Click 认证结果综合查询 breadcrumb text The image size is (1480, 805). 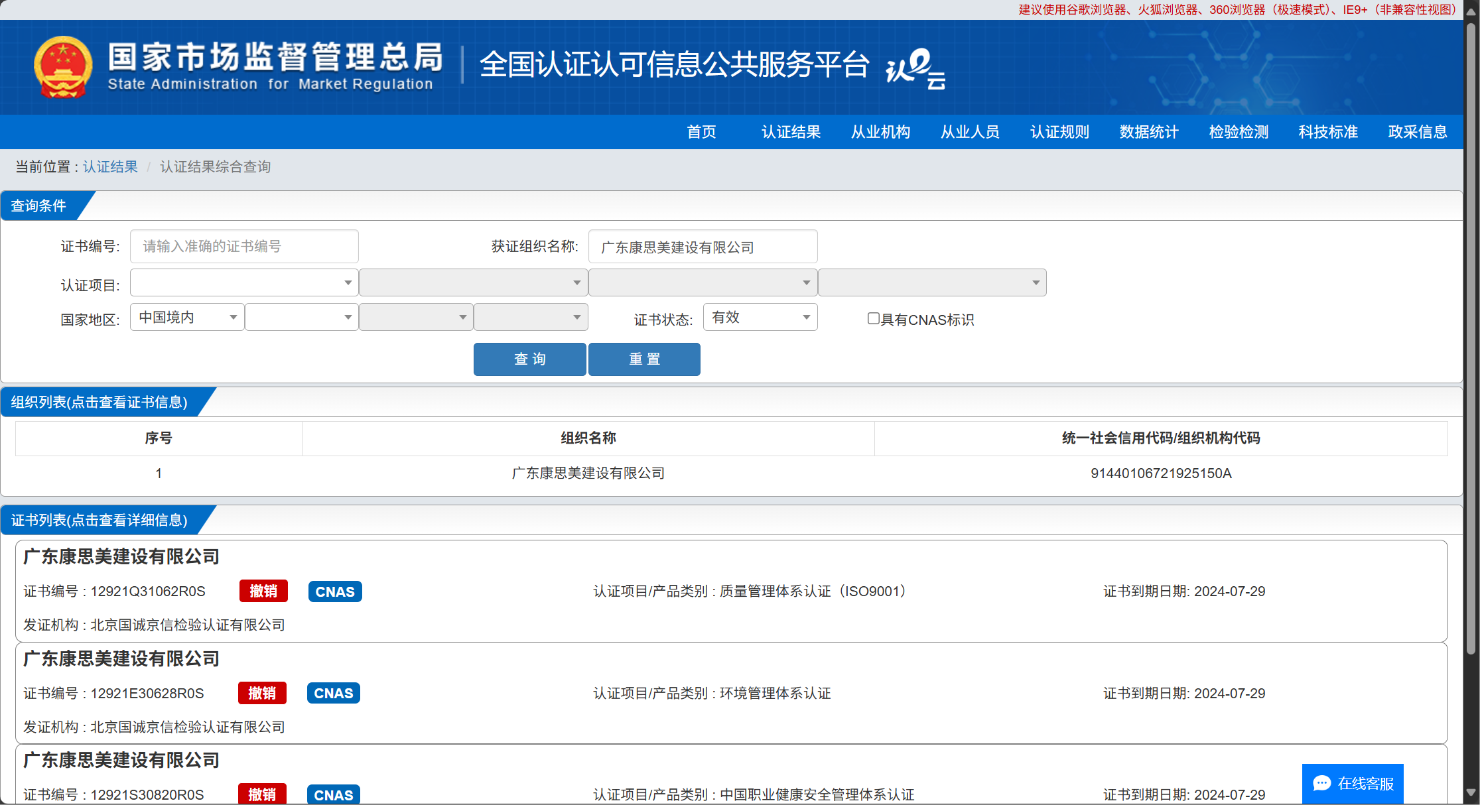click(x=215, y=166)
